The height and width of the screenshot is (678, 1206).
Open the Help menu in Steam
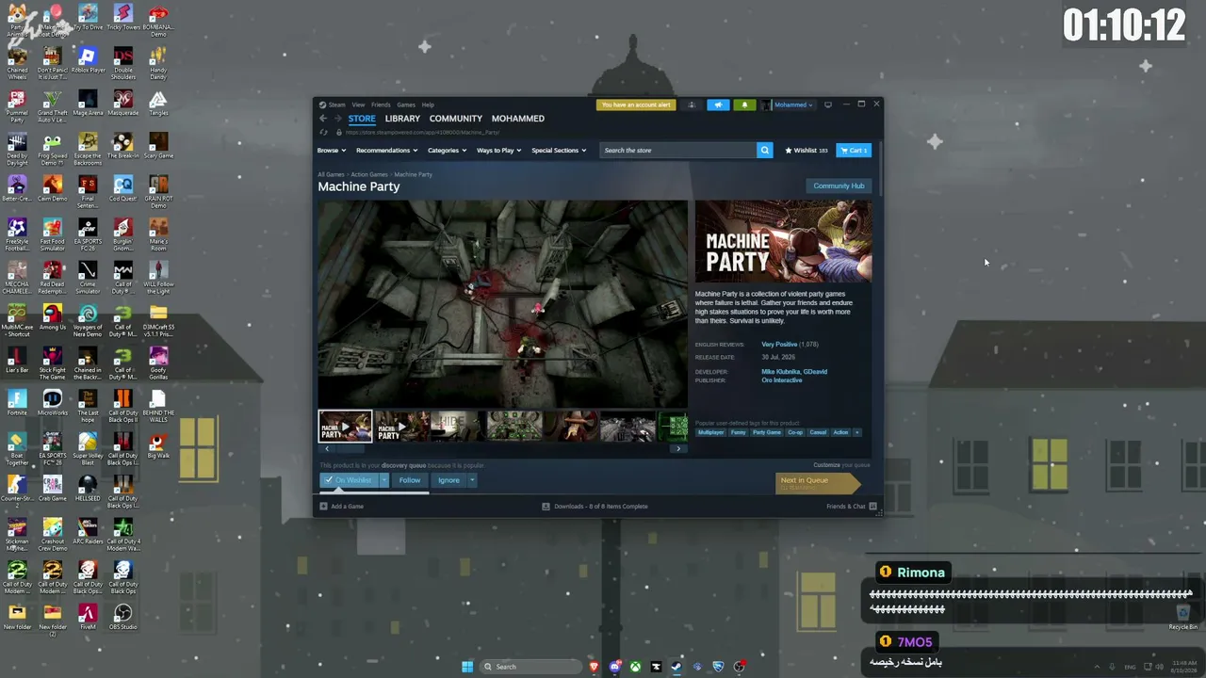tap(428, 105)
